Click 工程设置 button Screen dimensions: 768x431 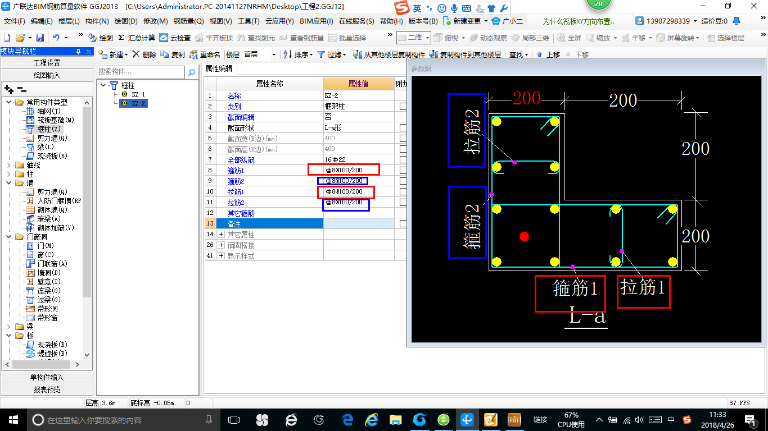pyautogui.click(x=47, y=63)
